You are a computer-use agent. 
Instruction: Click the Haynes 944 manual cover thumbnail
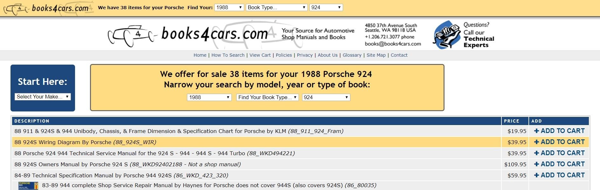(28, 186)
